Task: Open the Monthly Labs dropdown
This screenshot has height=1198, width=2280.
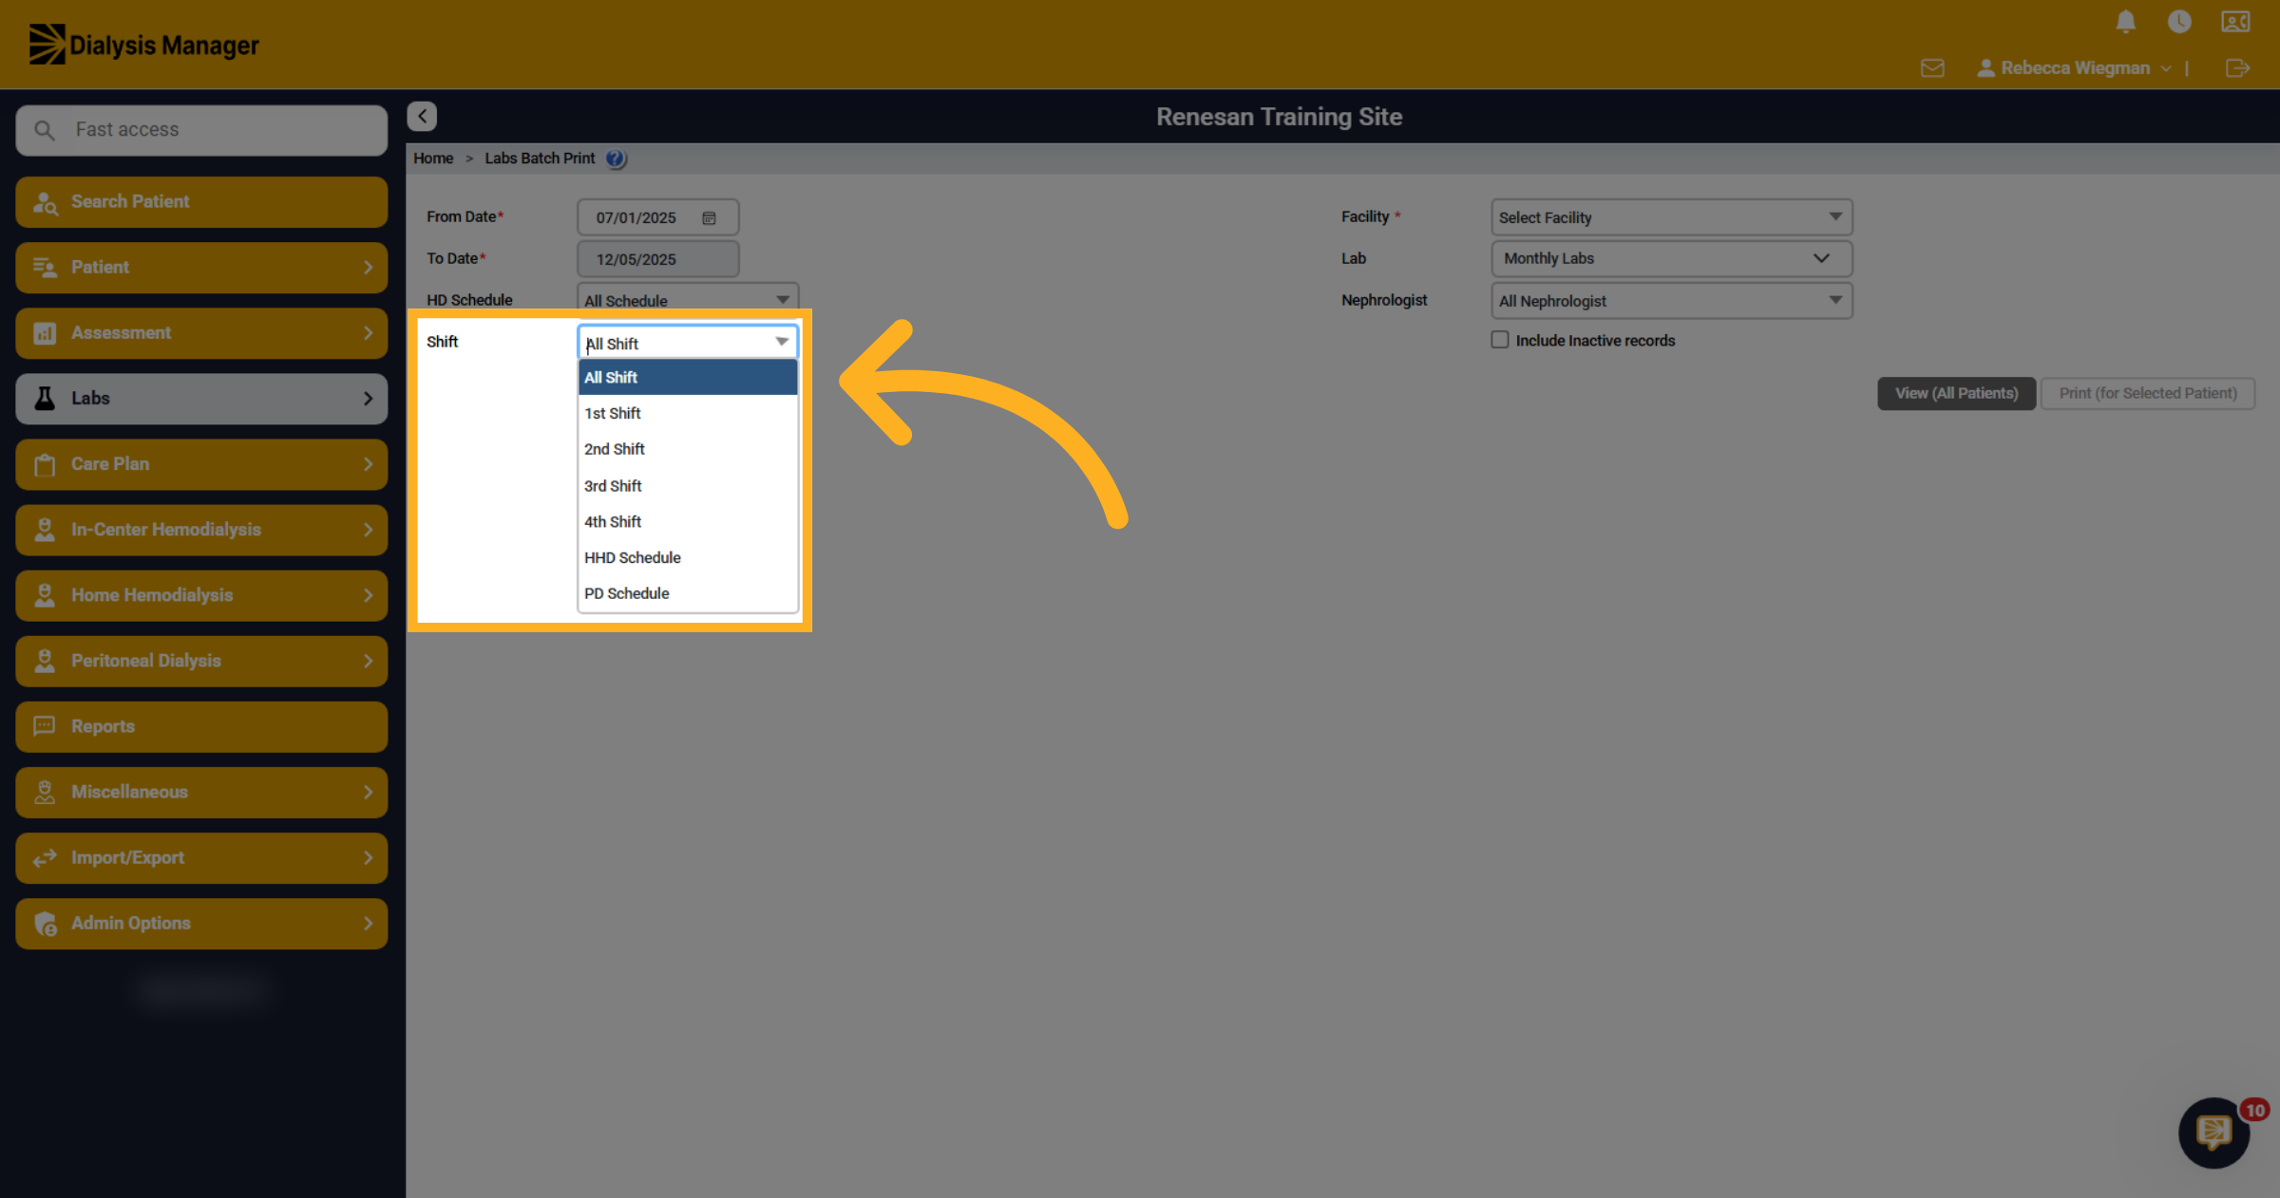Action: pos(1672,258)
